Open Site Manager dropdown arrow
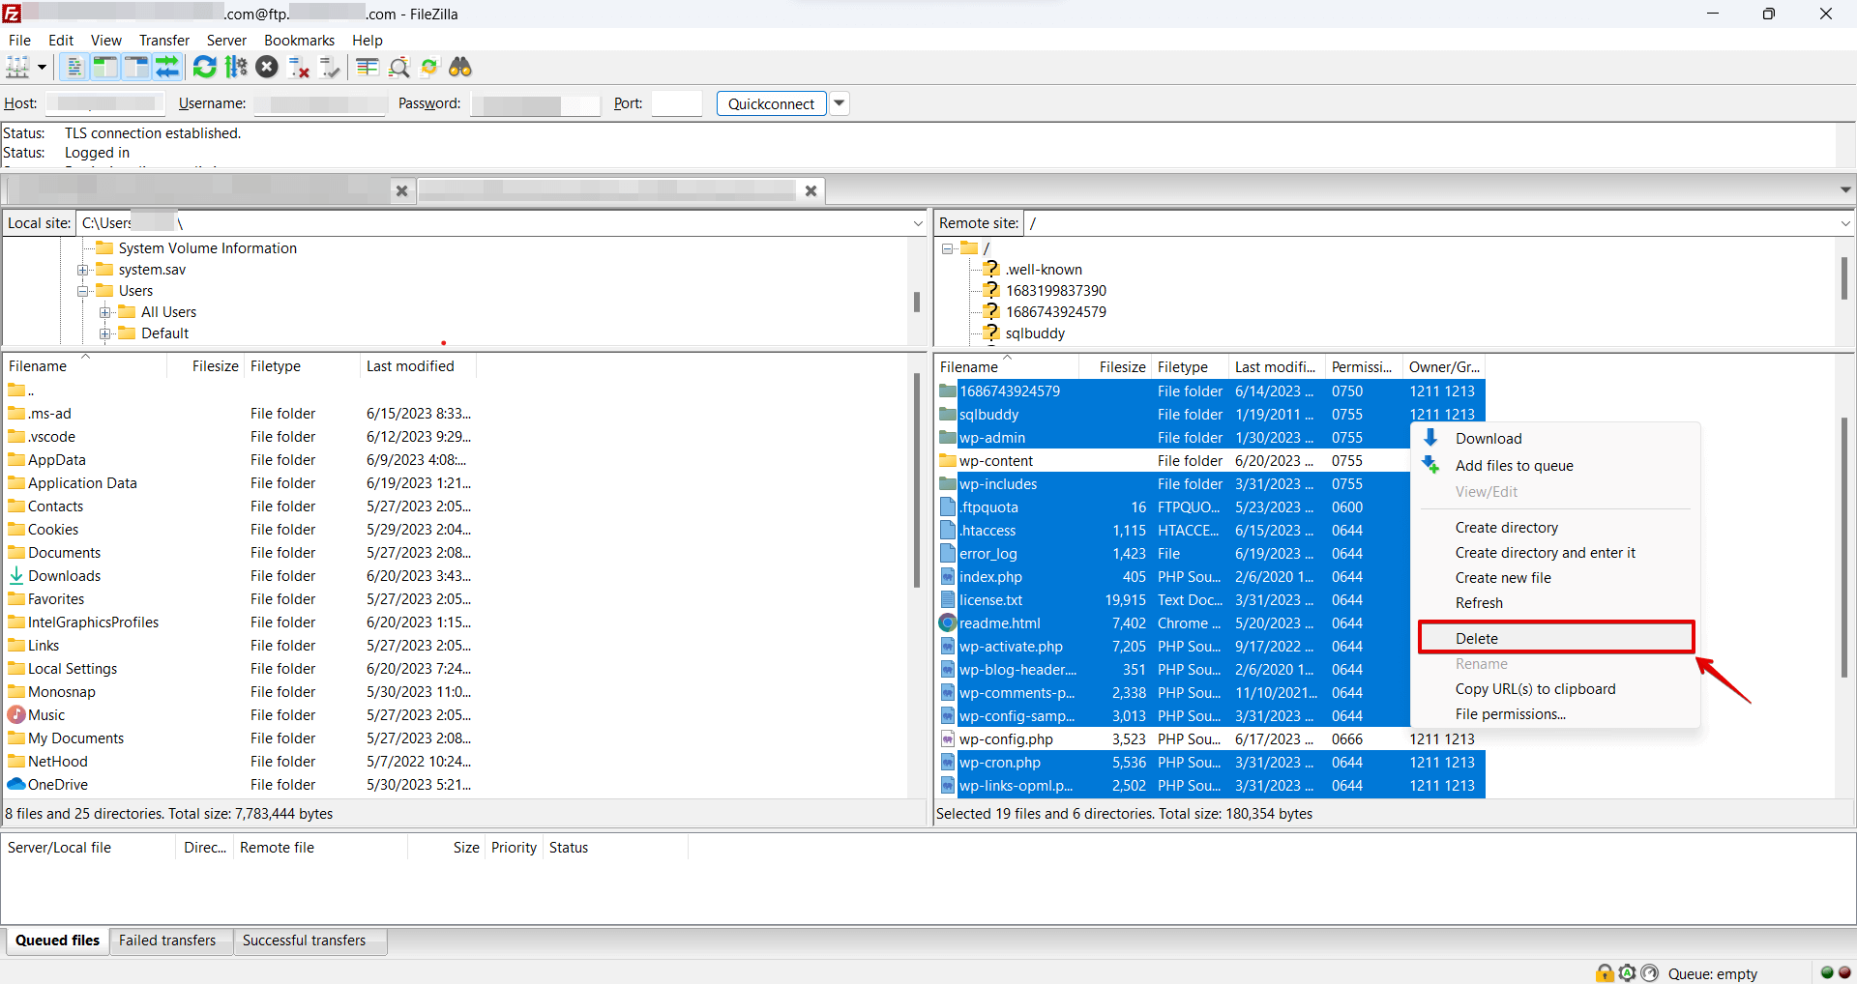This screenshot has width=1857, height=984. click(42, 67)
